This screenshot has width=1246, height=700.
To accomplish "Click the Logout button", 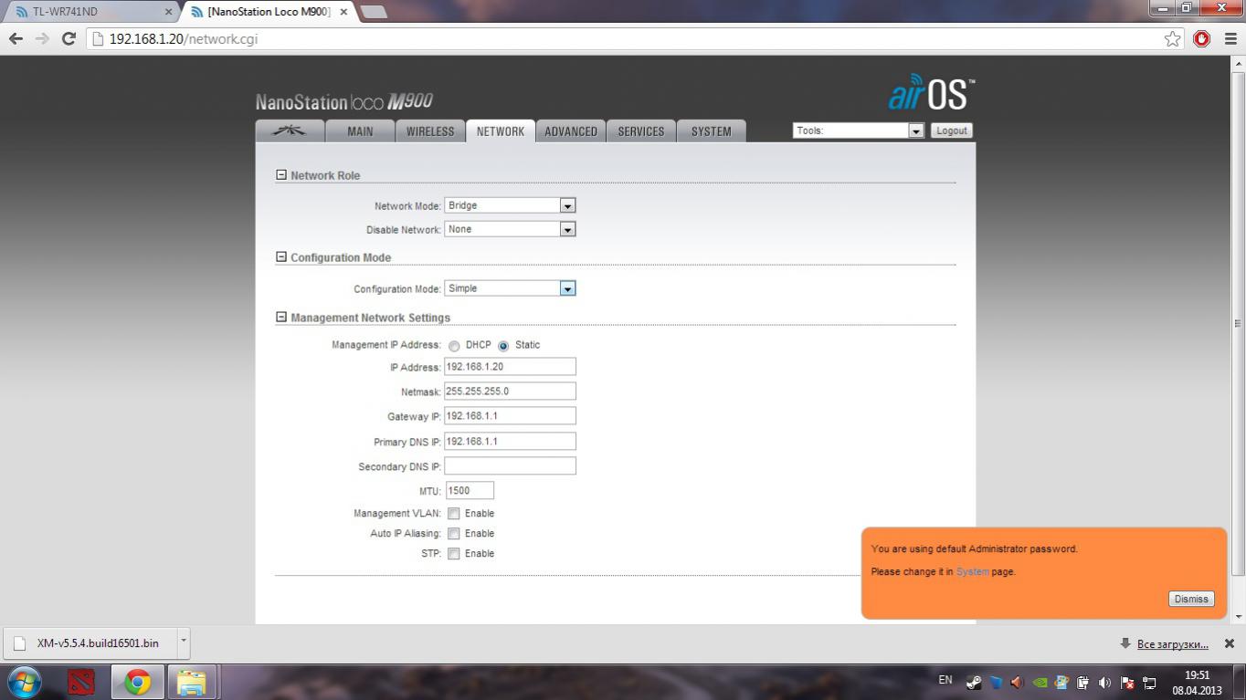I will tap(951, 131).
